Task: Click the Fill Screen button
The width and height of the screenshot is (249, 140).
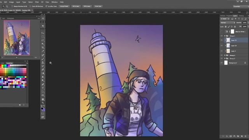Action: point(87,6)
